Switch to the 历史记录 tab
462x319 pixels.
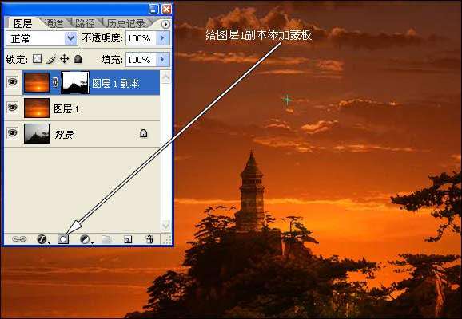(125, 23)
